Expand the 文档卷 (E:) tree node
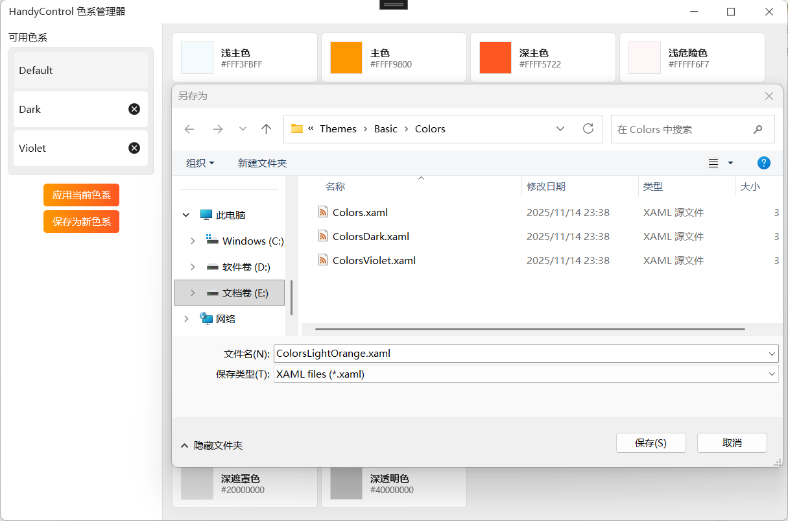The image size is (788, 521). coord(193,293)
